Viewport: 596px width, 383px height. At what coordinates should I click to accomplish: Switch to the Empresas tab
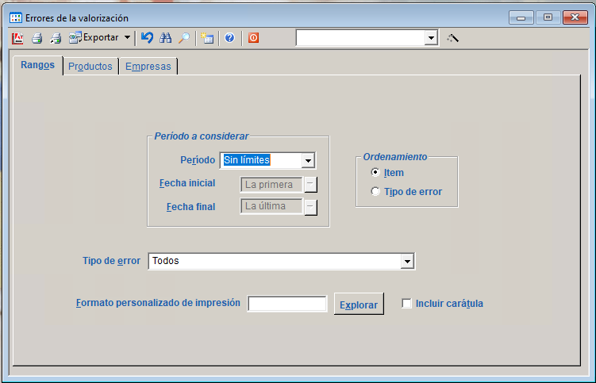click(x=148, y=67)
